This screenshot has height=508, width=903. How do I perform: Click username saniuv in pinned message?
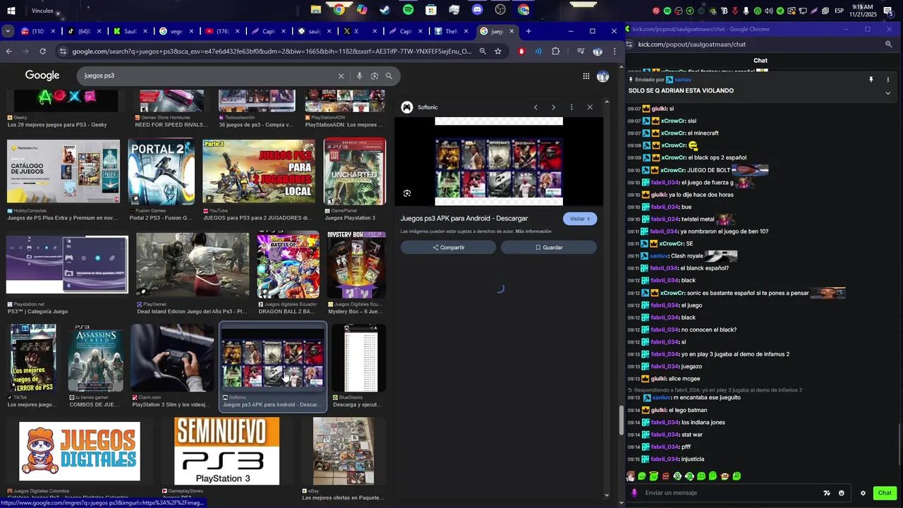682,80
